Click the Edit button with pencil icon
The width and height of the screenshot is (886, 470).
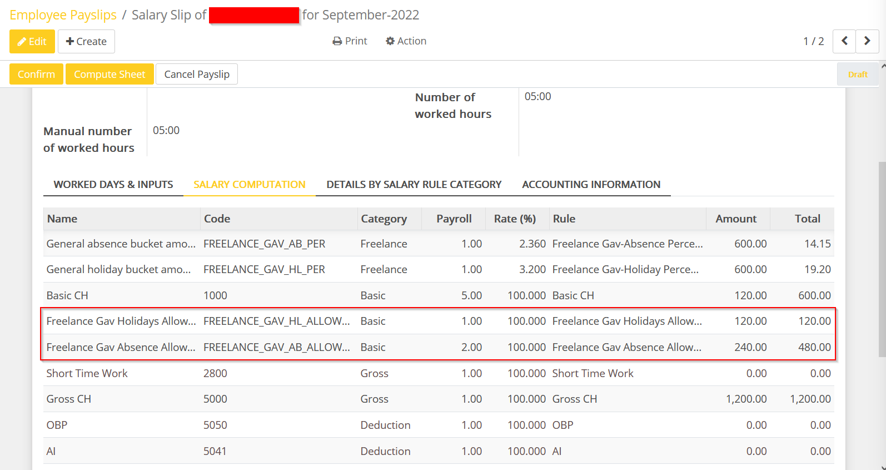(32, 41)
